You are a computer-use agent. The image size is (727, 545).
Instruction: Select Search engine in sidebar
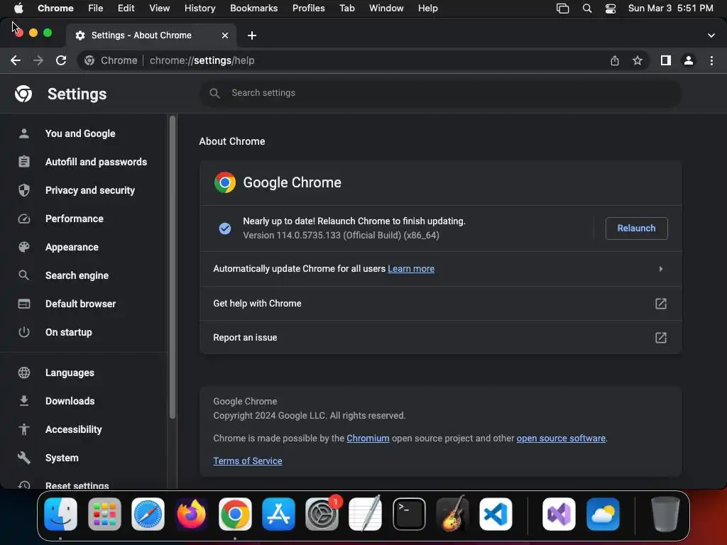point(77,275)
